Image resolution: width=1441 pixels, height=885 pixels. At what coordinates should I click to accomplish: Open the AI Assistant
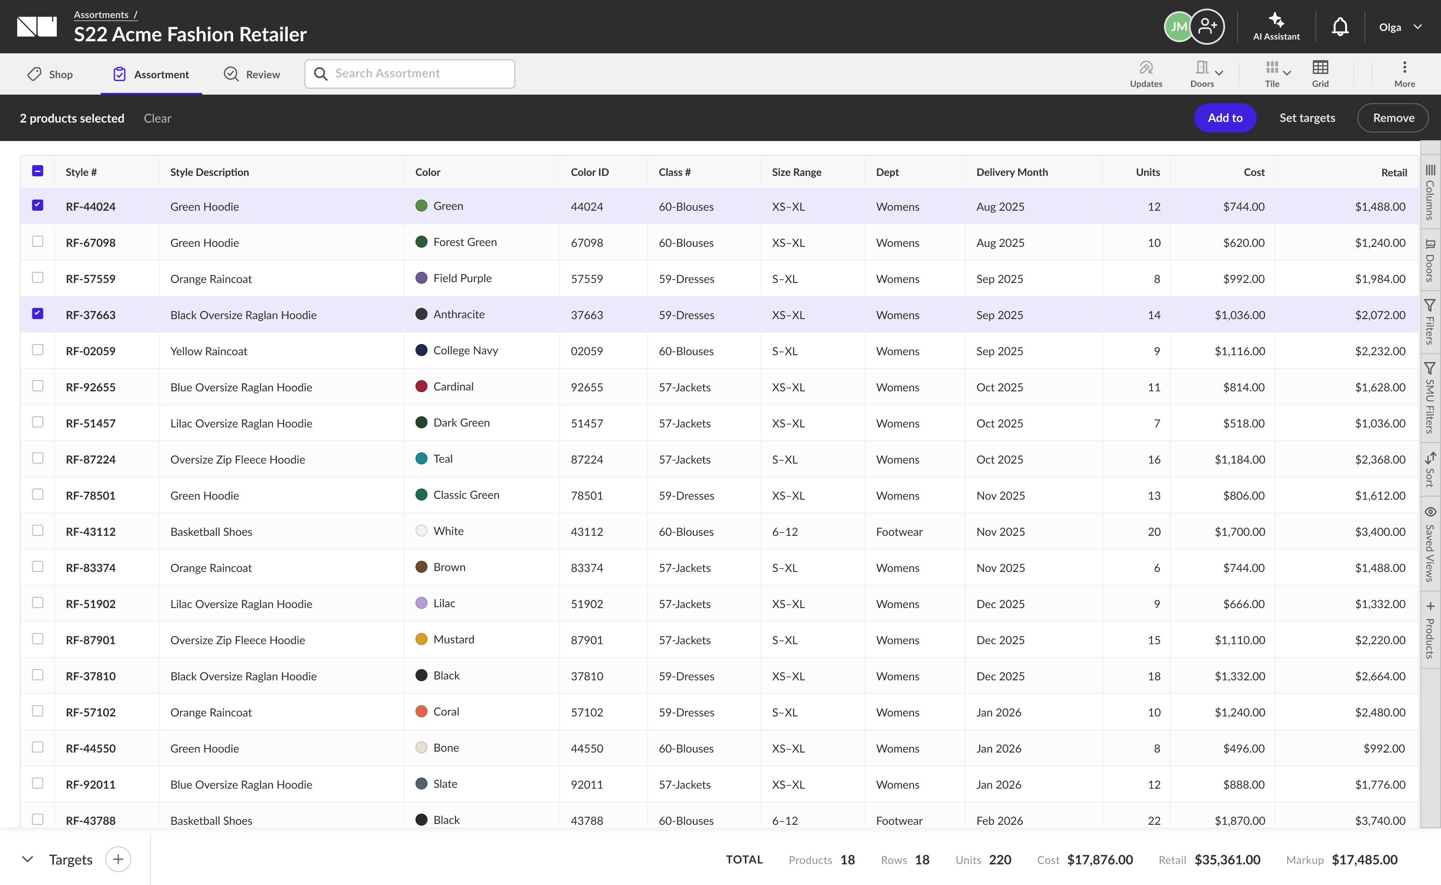pyautogui.click(x=1276, y=27)
